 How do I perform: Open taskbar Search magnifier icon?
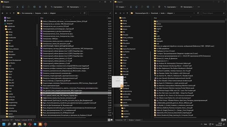pyautogui.click(x=9, y=124)
